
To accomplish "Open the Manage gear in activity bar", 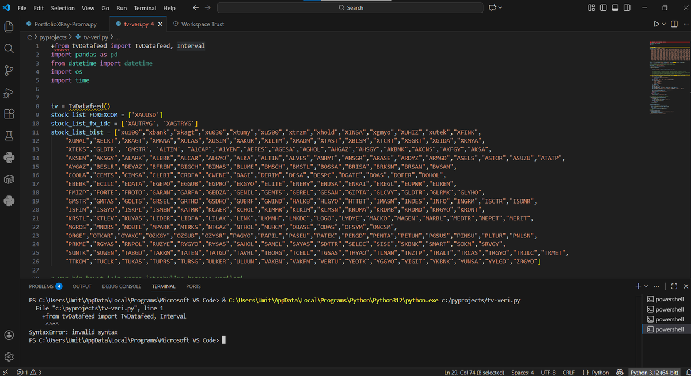I will pos(9,356).
